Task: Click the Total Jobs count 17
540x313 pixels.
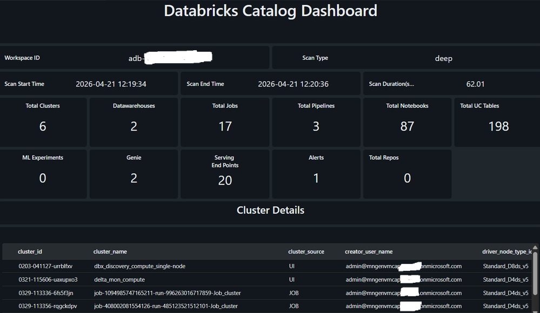Action: point(225,126)
